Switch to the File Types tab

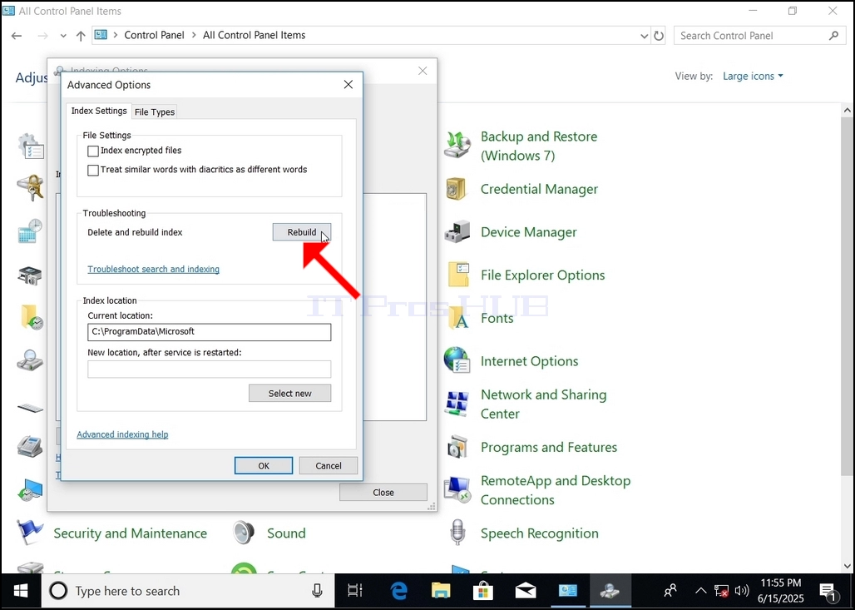[x=155, y=112]
